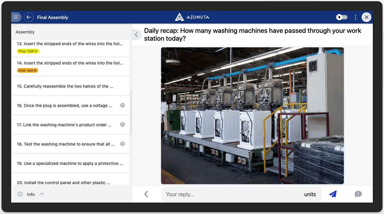384x214 pixels.
Task: Toggle the play mode switch in header
Action: (x=342, y=17)
